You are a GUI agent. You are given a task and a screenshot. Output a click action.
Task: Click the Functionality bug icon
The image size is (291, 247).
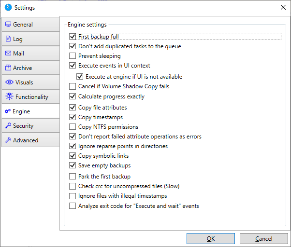(x=9, y=96)
